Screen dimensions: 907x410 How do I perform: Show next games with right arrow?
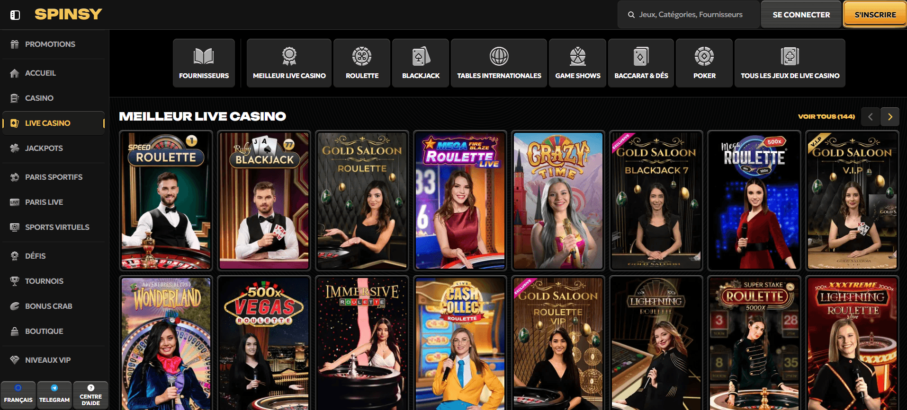point(890,117)
